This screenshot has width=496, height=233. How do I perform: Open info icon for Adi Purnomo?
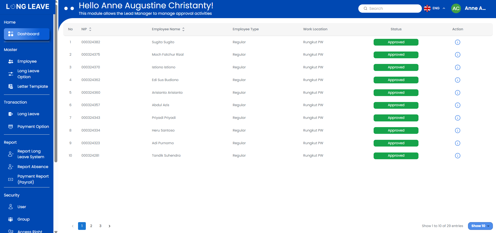point(458,143)
